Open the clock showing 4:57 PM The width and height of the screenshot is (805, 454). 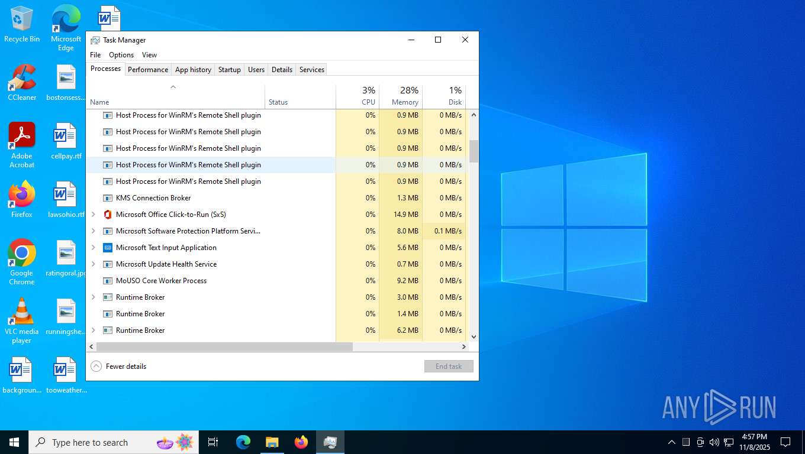[754, 442]
